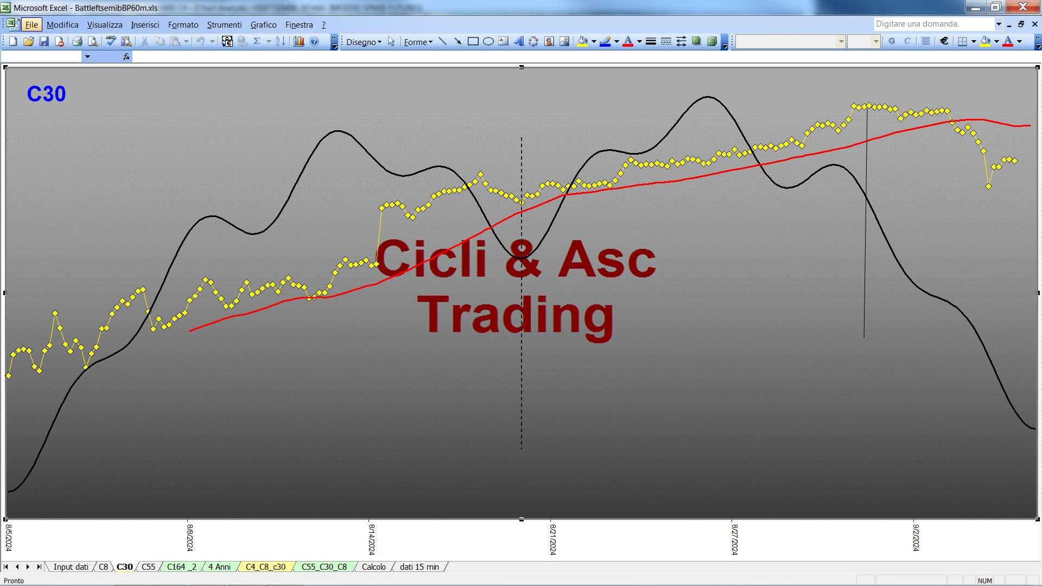Save the workbook with the floppy icon
Screen dimensions: 1042x586
tap(44, 42)
